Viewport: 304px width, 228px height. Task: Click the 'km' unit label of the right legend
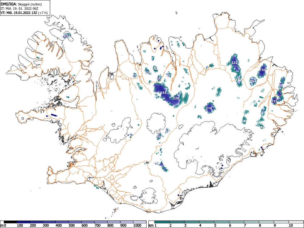pos(151,226)
